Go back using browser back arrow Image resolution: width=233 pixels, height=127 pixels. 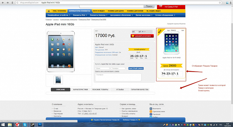click(3, 3)
